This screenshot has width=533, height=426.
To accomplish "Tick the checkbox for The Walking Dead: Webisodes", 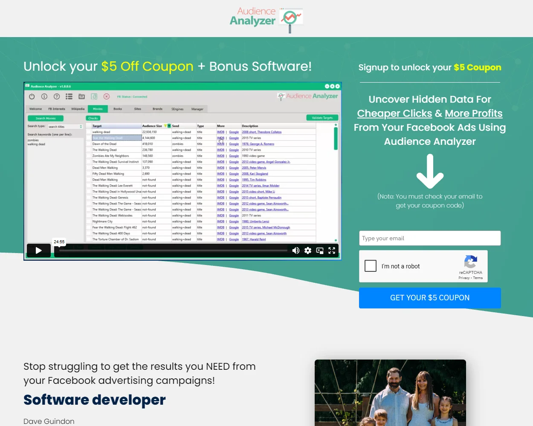I will (89, 216).
